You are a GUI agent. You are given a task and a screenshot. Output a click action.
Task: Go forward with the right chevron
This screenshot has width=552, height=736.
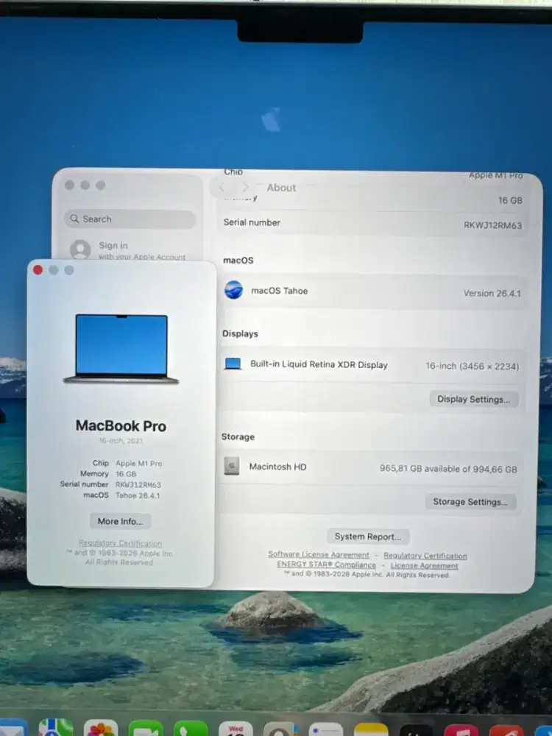245,187
